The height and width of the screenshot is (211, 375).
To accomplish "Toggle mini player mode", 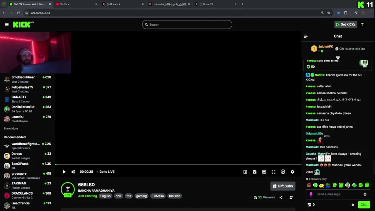I will tap(245, 172).
